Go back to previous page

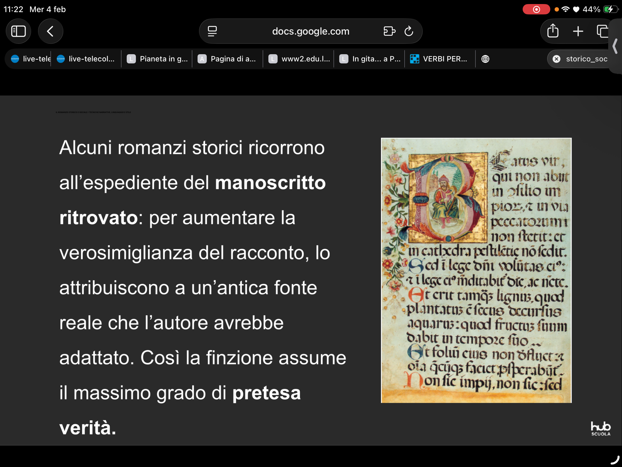50,31
